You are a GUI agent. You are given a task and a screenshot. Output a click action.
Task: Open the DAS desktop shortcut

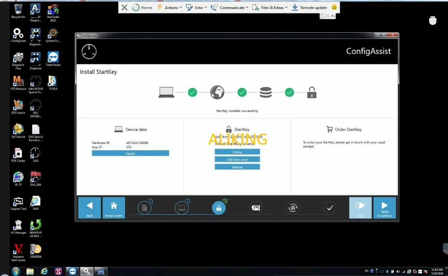[x=36, y=155]
